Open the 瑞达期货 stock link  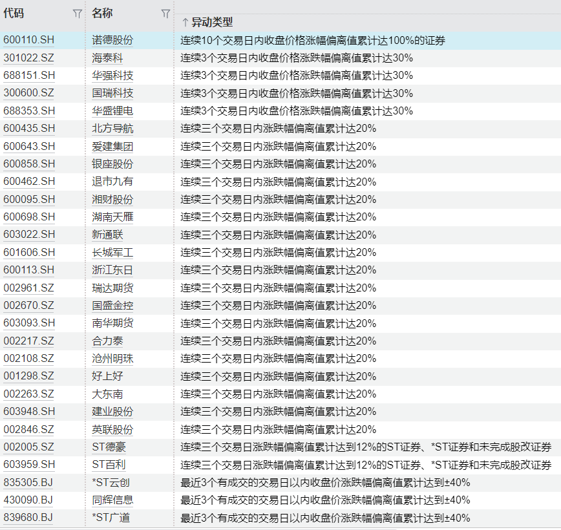(x=112, y=288)
